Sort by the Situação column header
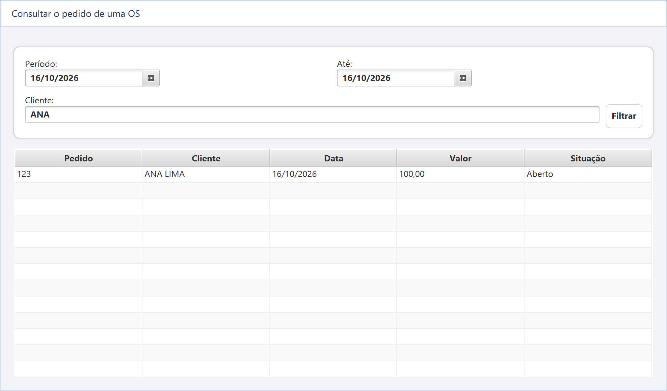This screenshot has height=391, width=667. (x=588, y=158)
